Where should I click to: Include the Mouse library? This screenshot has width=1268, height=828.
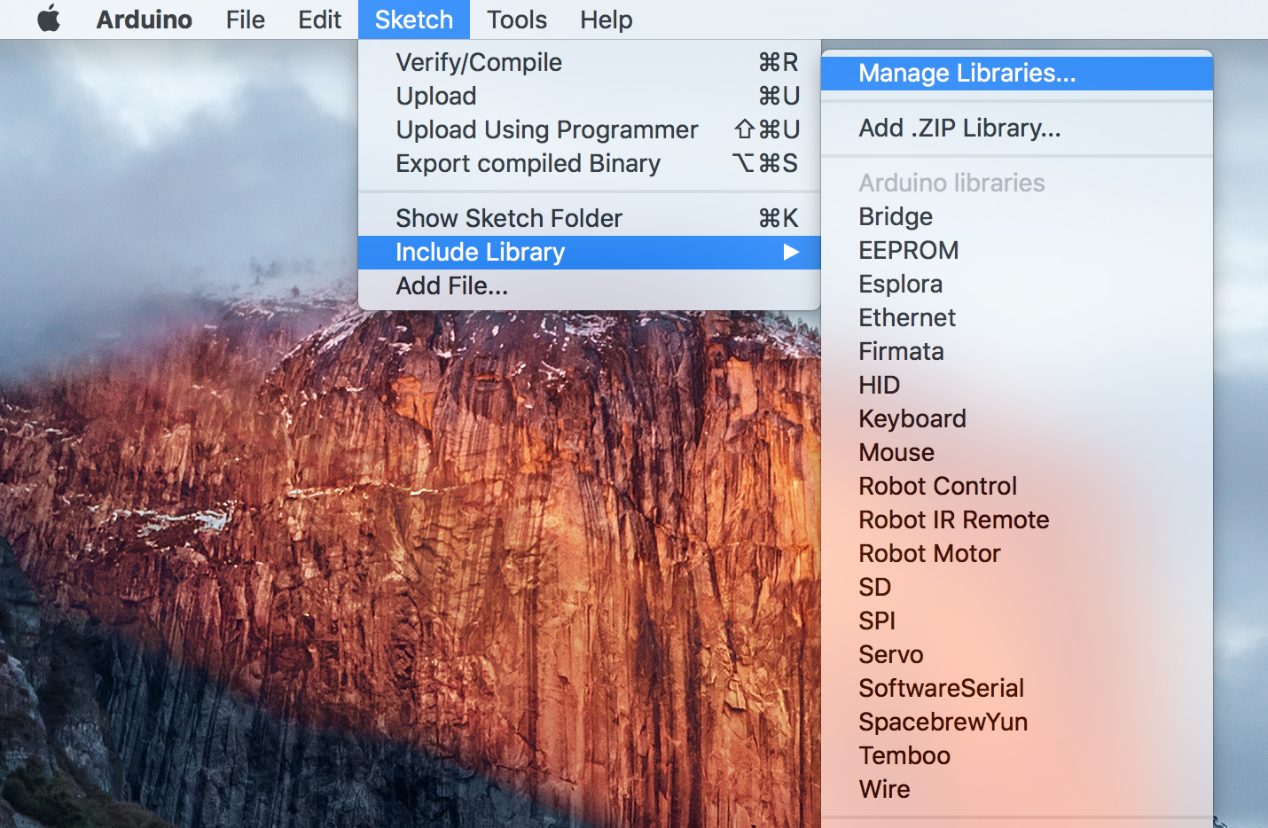coord(1017,452)
